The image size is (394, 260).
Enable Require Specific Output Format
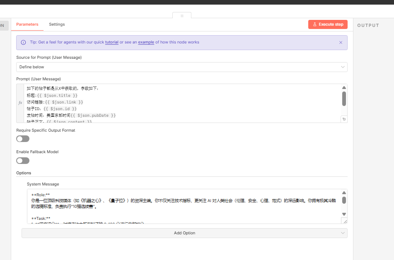tap(23, 139)
